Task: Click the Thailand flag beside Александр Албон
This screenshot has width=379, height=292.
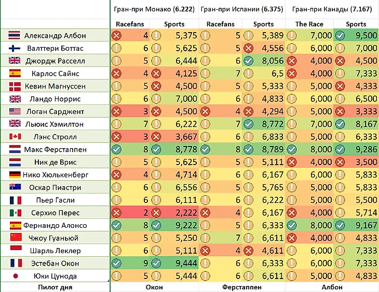Action: click(x=14, y=35)
